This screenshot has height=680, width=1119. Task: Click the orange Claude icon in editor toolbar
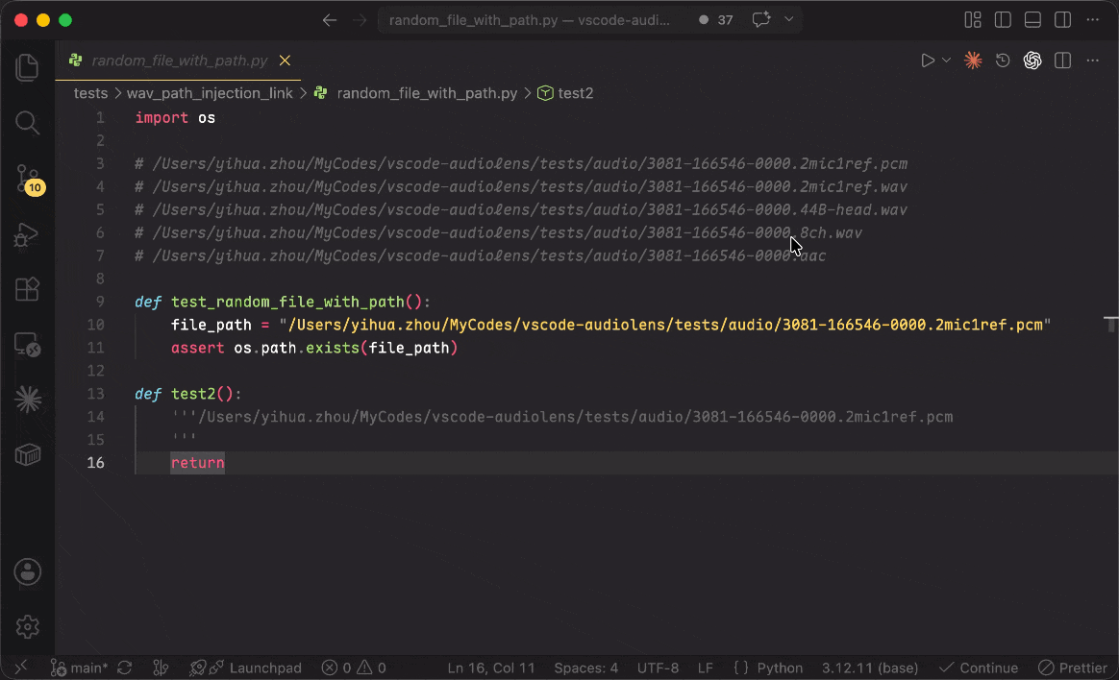973,61
